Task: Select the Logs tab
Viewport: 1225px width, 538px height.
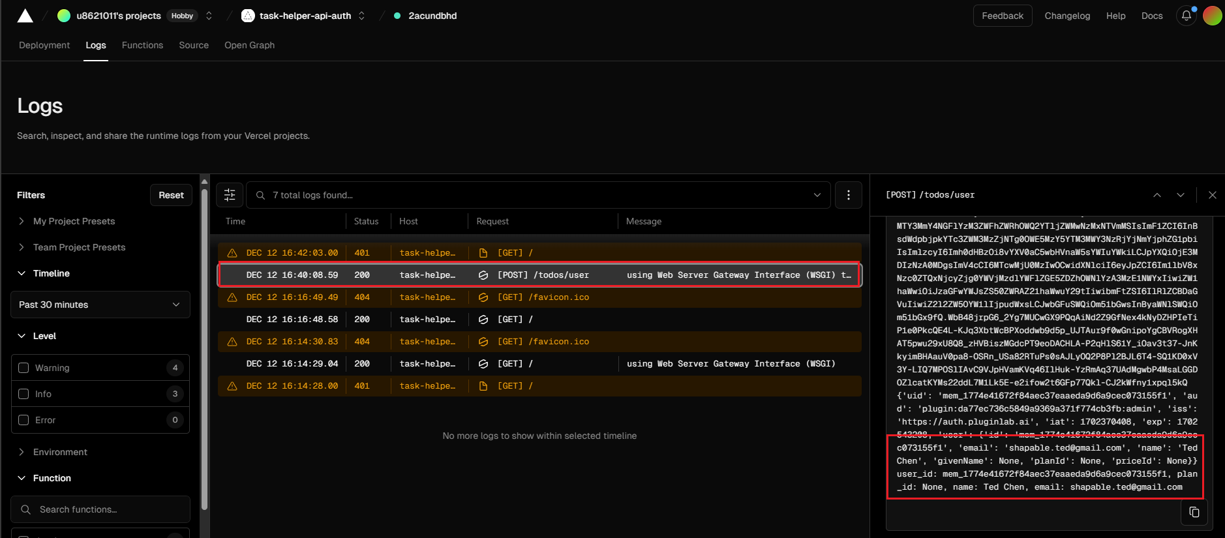Action: pyautogui.click(x=96, y=45)
